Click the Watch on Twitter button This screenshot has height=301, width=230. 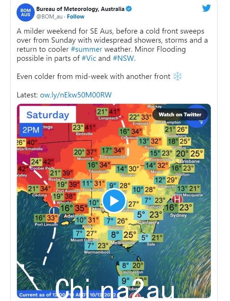(180, 114)
